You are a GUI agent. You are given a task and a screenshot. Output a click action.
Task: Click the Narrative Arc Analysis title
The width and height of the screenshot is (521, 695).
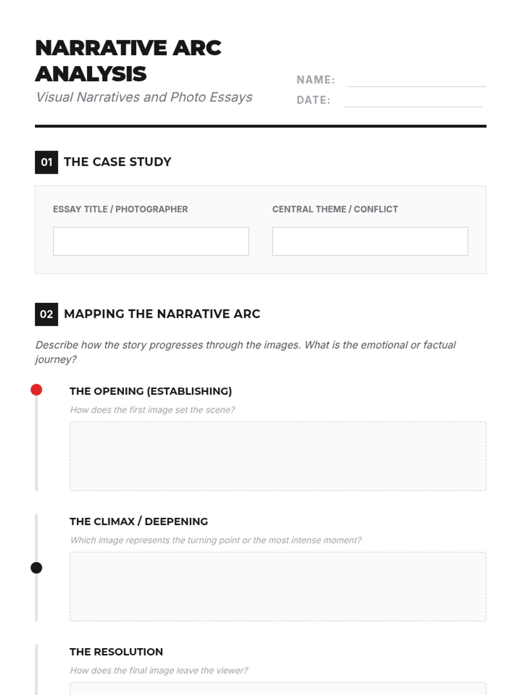(x=129, y=60)
